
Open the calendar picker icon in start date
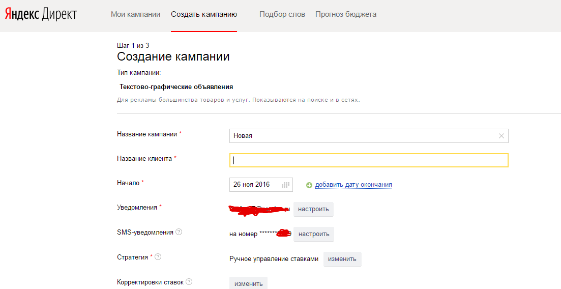(285, 185)
